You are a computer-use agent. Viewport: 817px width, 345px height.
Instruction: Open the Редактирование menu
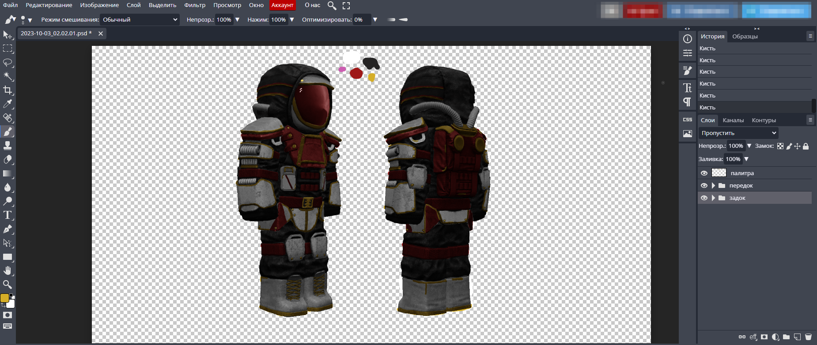[x=49, y=5]
